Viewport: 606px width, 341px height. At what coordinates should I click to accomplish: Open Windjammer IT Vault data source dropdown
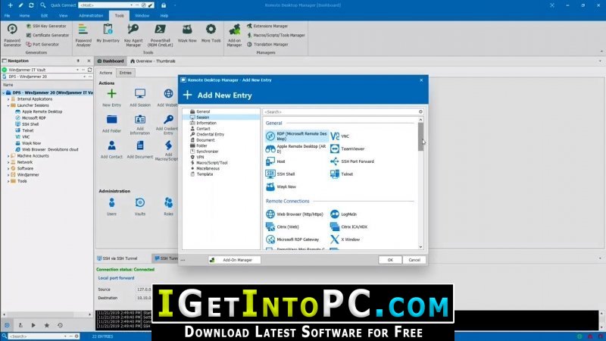pos(78,70)
